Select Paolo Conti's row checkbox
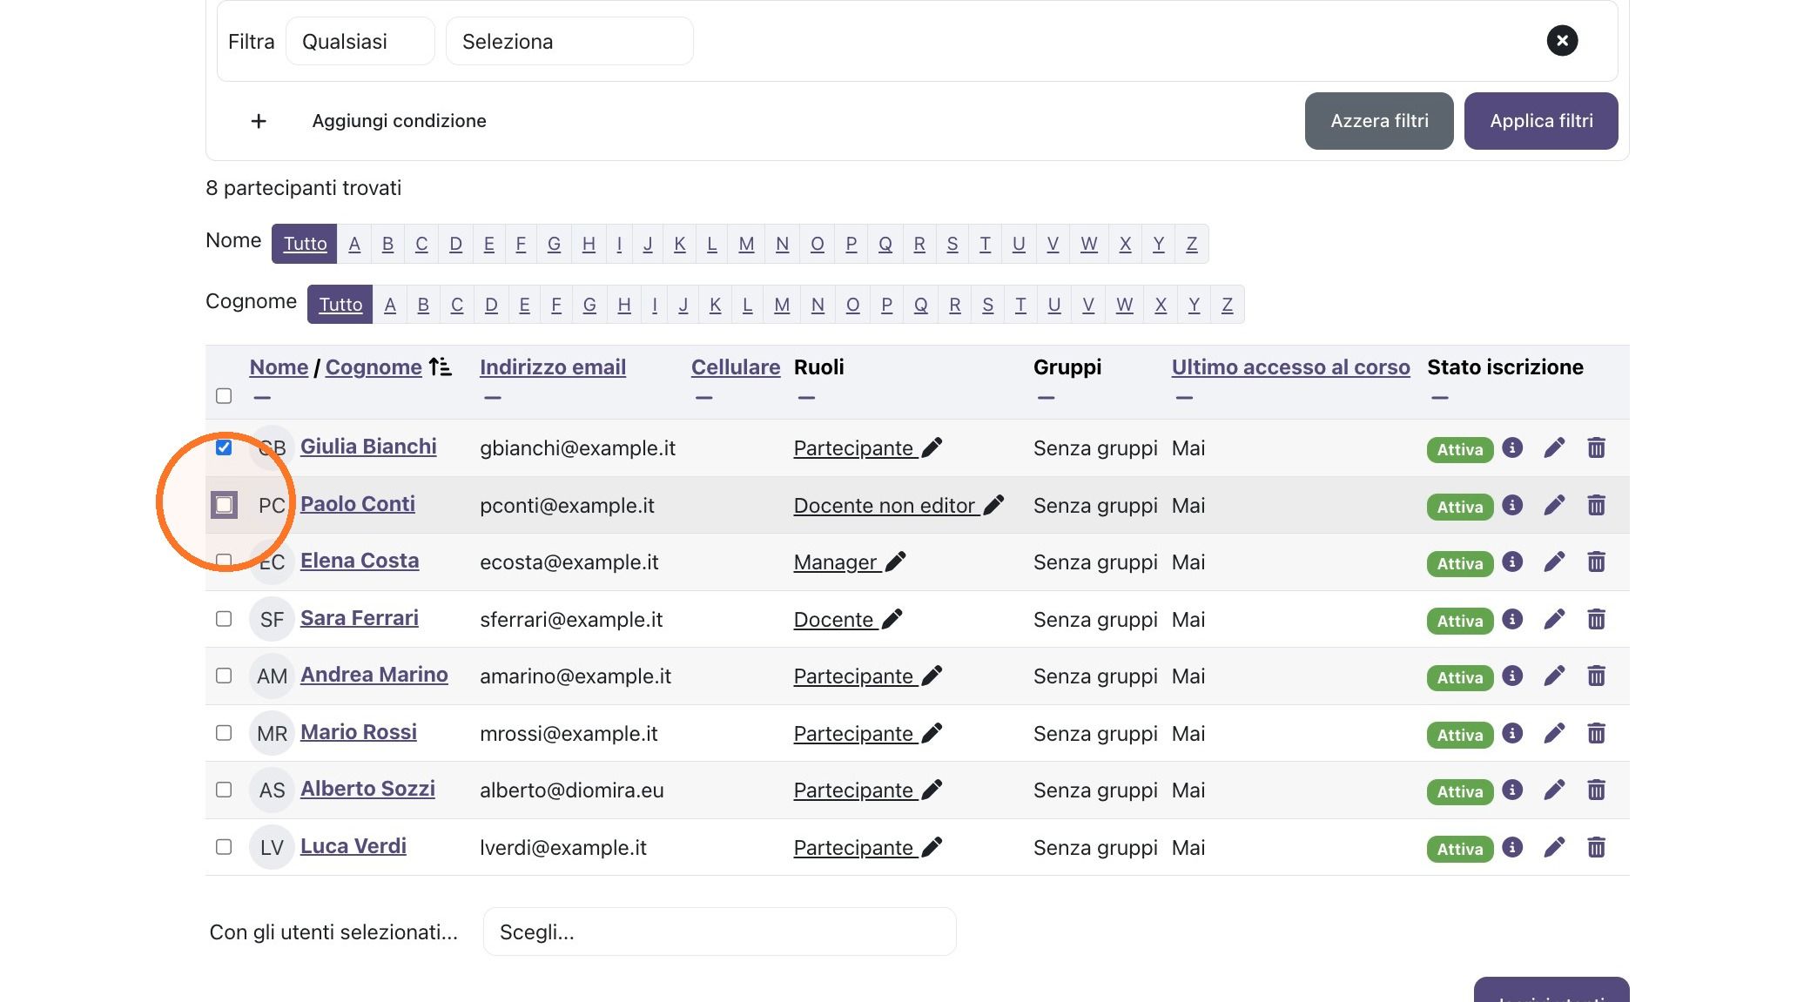The height and width of the screenshot is (1002, 1797). [x=224, y=505]
